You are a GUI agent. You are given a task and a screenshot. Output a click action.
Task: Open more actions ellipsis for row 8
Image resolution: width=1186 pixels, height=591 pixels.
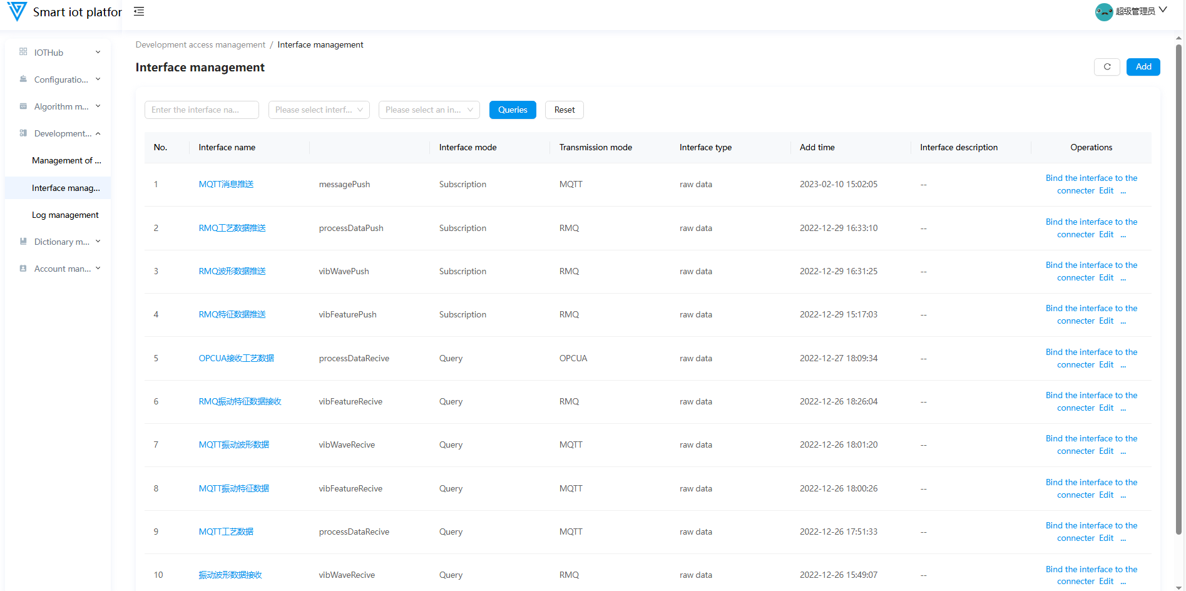coord(1123,496)
